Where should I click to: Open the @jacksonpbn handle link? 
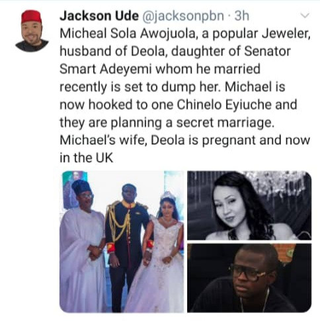pos(183,16)
